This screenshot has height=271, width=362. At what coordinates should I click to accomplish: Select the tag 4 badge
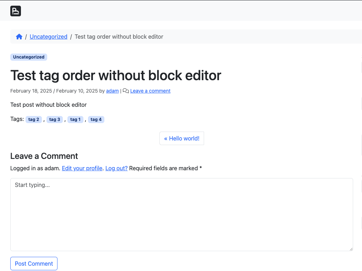tap(96, 120)
